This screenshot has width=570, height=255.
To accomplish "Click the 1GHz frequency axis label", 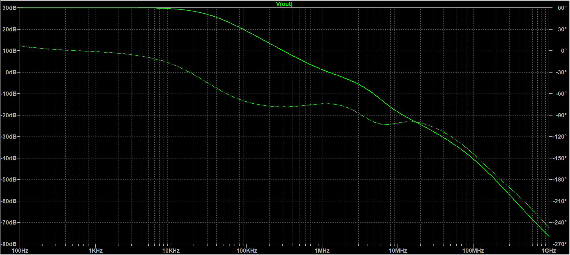I will [549, 251].
